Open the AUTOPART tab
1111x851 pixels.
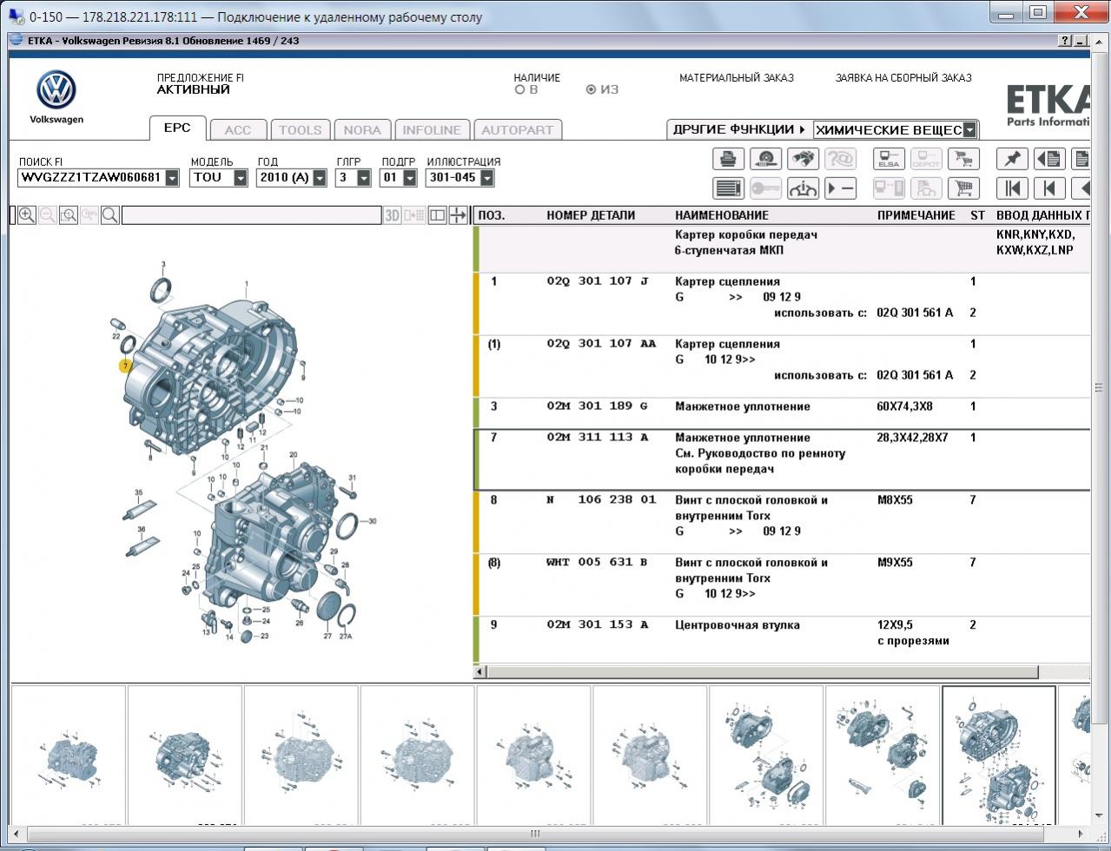pyautogui.click(x=518, y=130)
